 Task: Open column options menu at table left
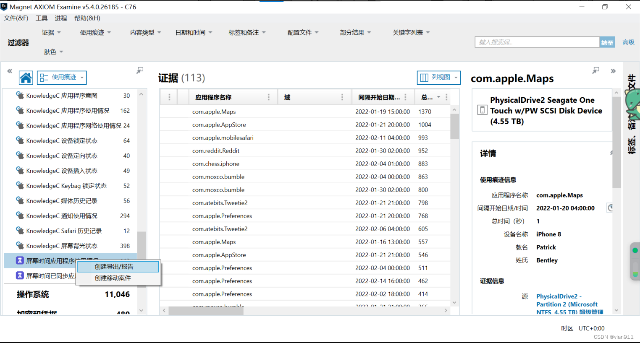coord(169,97)
